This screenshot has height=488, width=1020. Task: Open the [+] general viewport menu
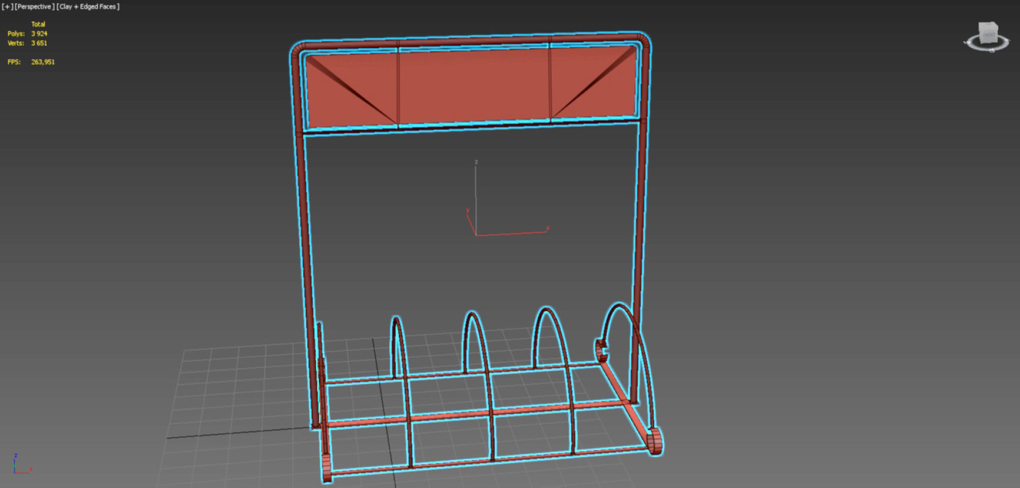pos(7,6)
